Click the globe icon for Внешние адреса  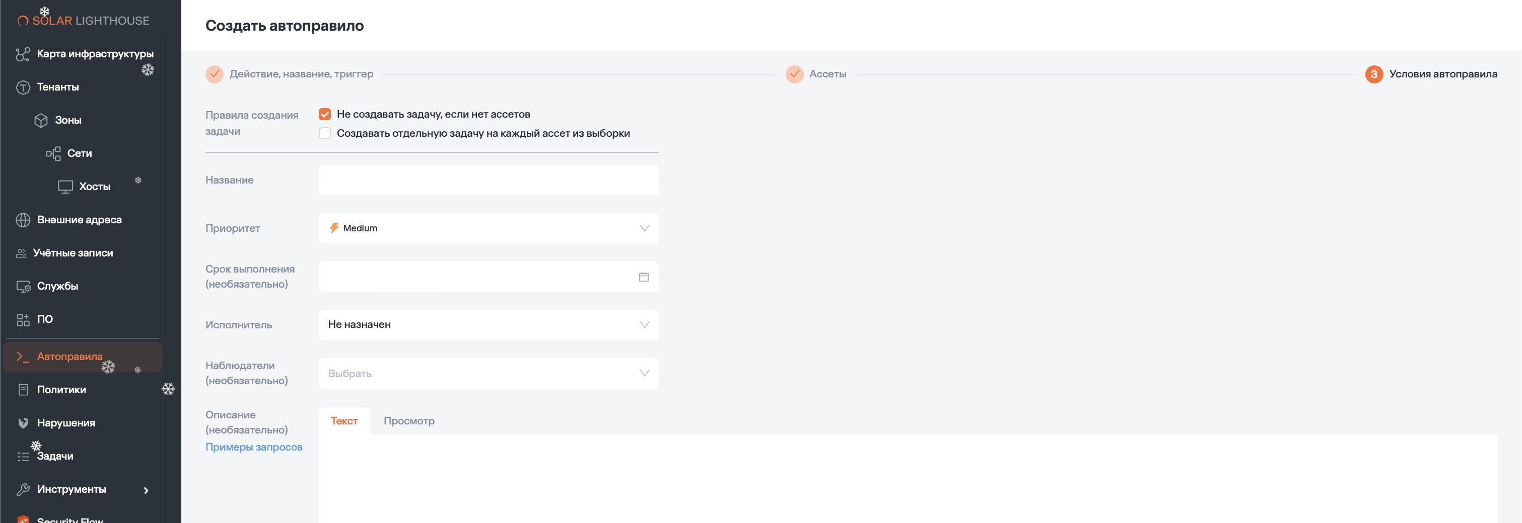tap(23, 220)
